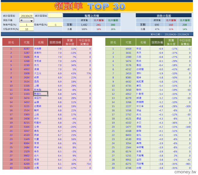
Task: Click the 整體上市櫃 section header
Action: 92,16
